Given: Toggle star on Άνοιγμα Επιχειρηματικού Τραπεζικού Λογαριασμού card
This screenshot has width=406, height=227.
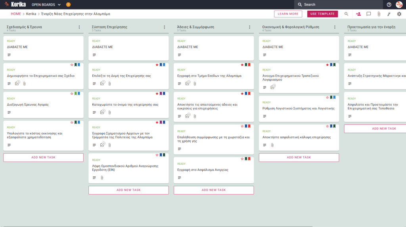Looking at the screenshot, I should click(327, 65).
